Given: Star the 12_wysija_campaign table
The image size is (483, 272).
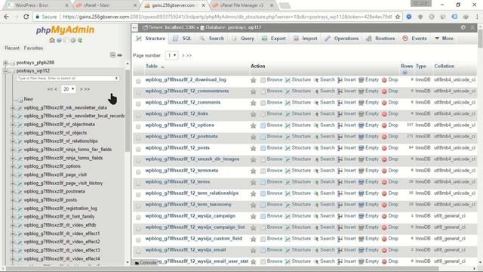Looking at the screenshot, I should pyautogui.click(x=254, y=217).
